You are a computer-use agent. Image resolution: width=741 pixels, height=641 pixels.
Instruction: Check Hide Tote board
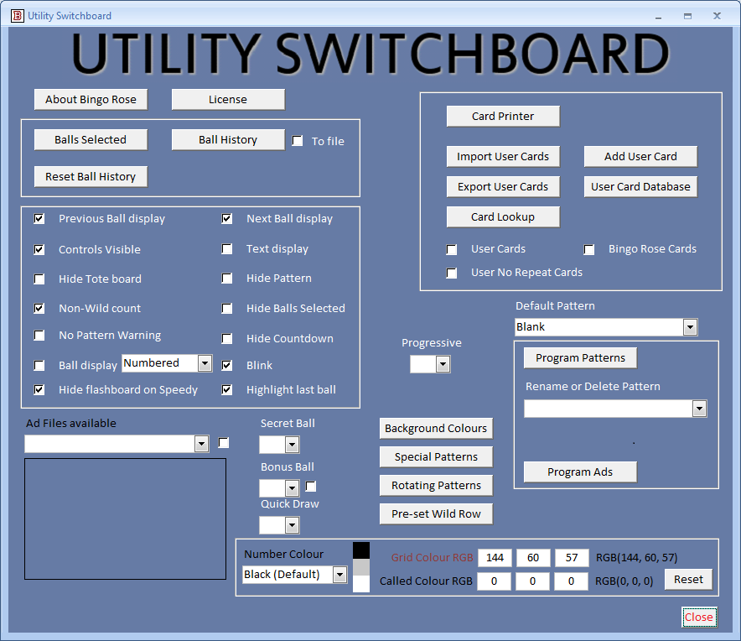(39, 279)
